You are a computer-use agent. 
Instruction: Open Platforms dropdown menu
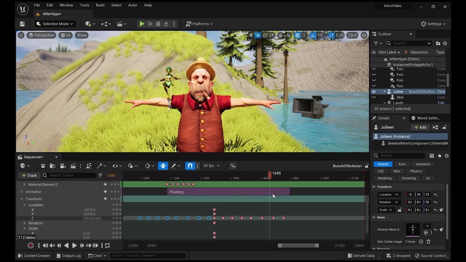pyautogui.click(x=200, y=24)
